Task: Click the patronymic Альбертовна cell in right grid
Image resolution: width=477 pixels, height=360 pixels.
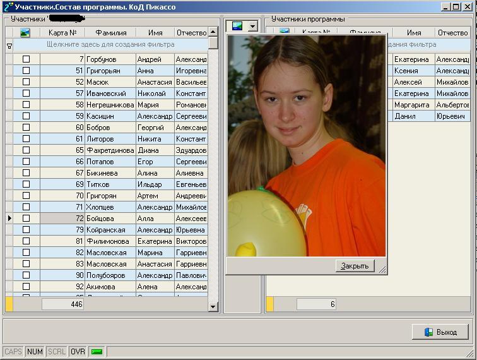Action: pyautogui.click(x=452, y=104)
